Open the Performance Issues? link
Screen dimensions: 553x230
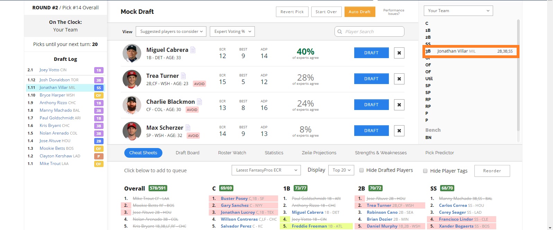pos(394,12)
